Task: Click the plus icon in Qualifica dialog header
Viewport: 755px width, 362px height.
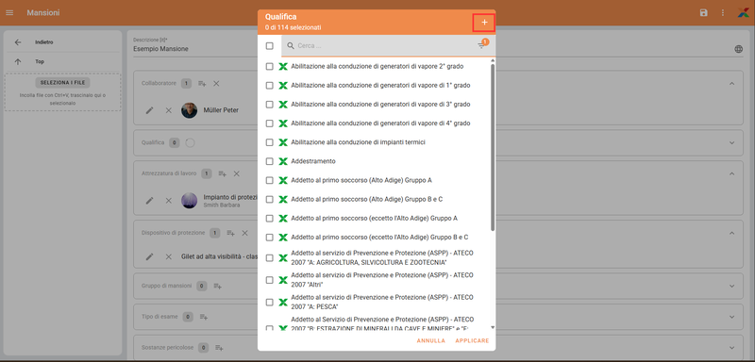Action: click(x=484, y=22)
